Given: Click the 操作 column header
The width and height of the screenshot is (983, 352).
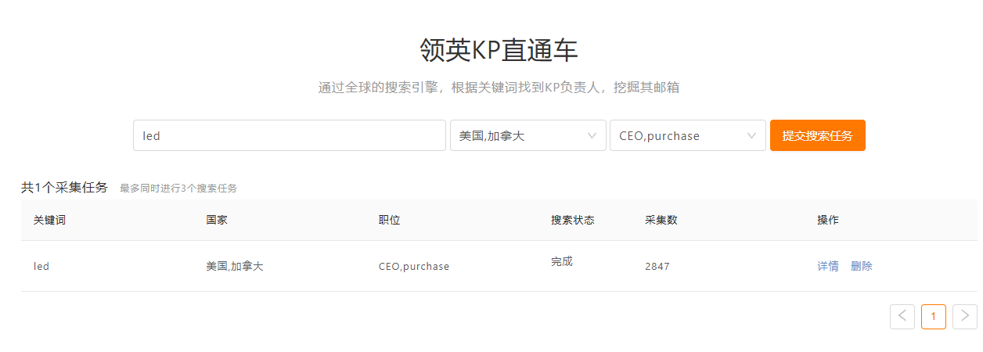Looking at the screenshot, I should coord(828,220).
